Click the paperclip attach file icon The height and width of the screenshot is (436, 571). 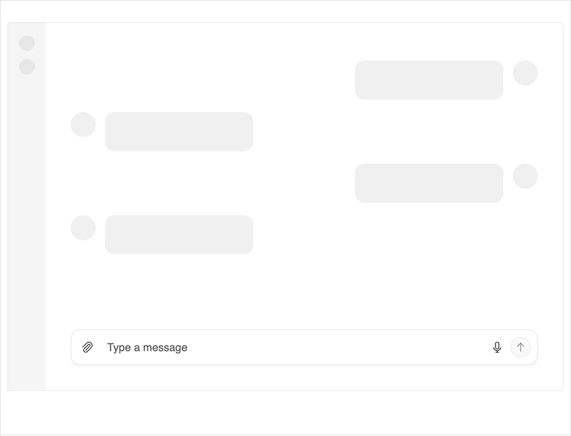(x=88, y=347)
